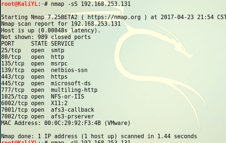The image size is (226, 143).
Task: Click the afs3-prserver service name
Action: tap(72, 117)
